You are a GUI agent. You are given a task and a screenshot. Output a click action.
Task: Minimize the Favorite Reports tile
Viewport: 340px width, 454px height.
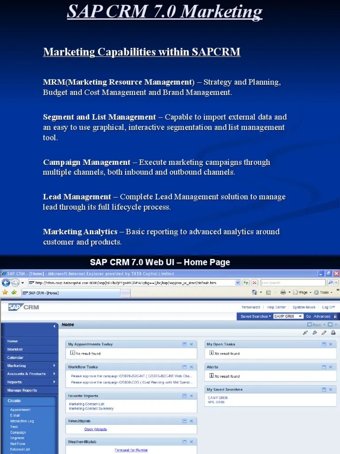[185, 396]
